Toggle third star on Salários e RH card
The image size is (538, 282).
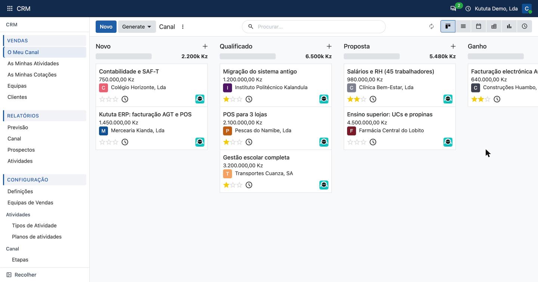click(364, 99)
